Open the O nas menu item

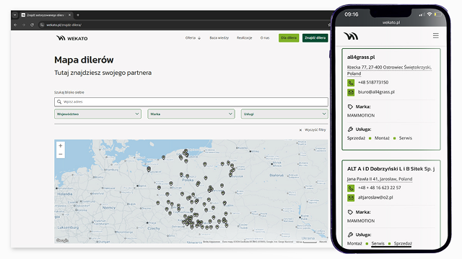265,38
